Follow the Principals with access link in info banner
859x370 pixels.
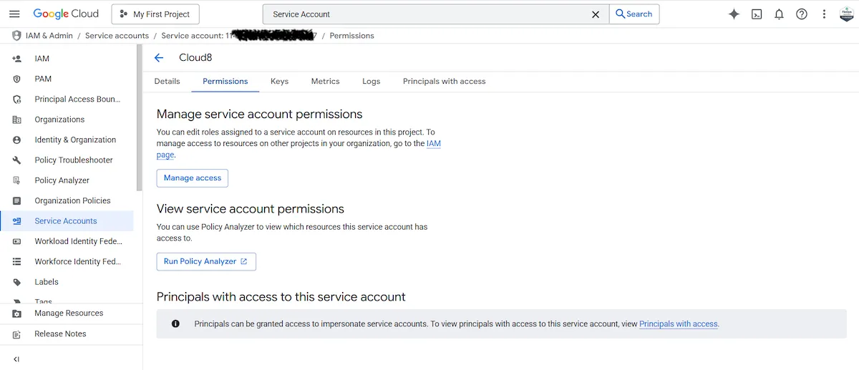coord(678,323)
